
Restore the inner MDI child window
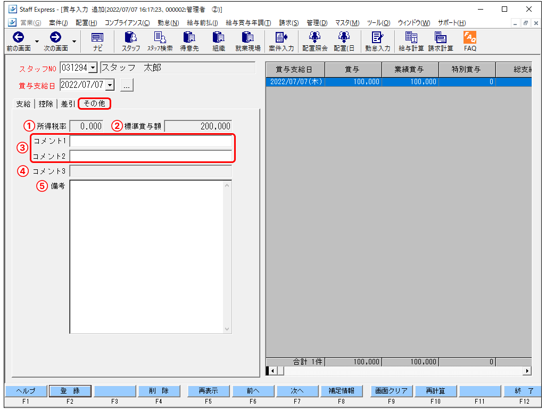click(x=525, y=23)
